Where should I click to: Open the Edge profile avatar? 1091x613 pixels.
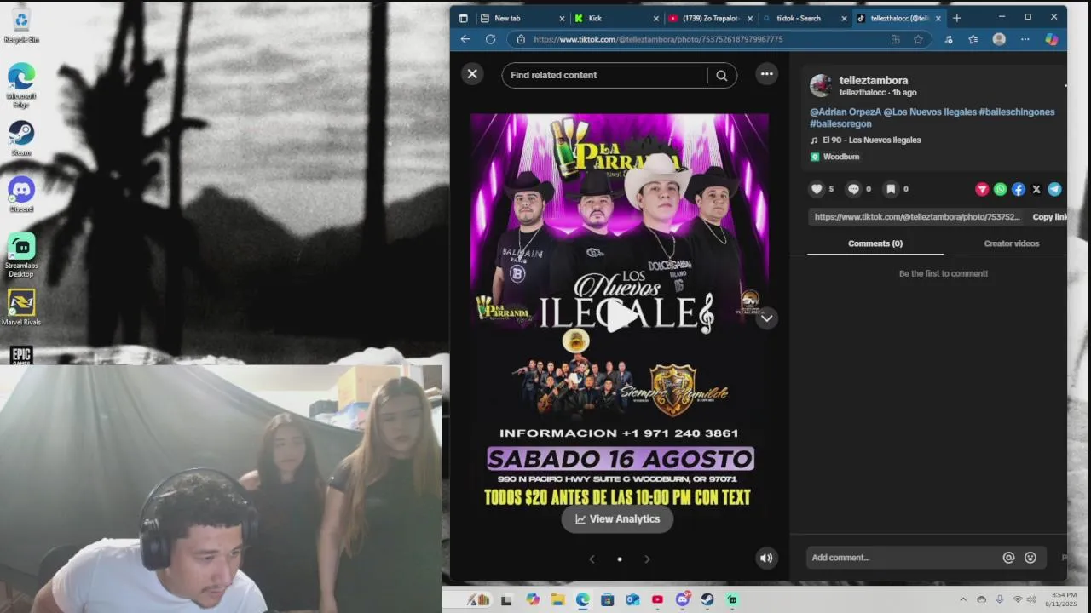[x=999, y=39]
